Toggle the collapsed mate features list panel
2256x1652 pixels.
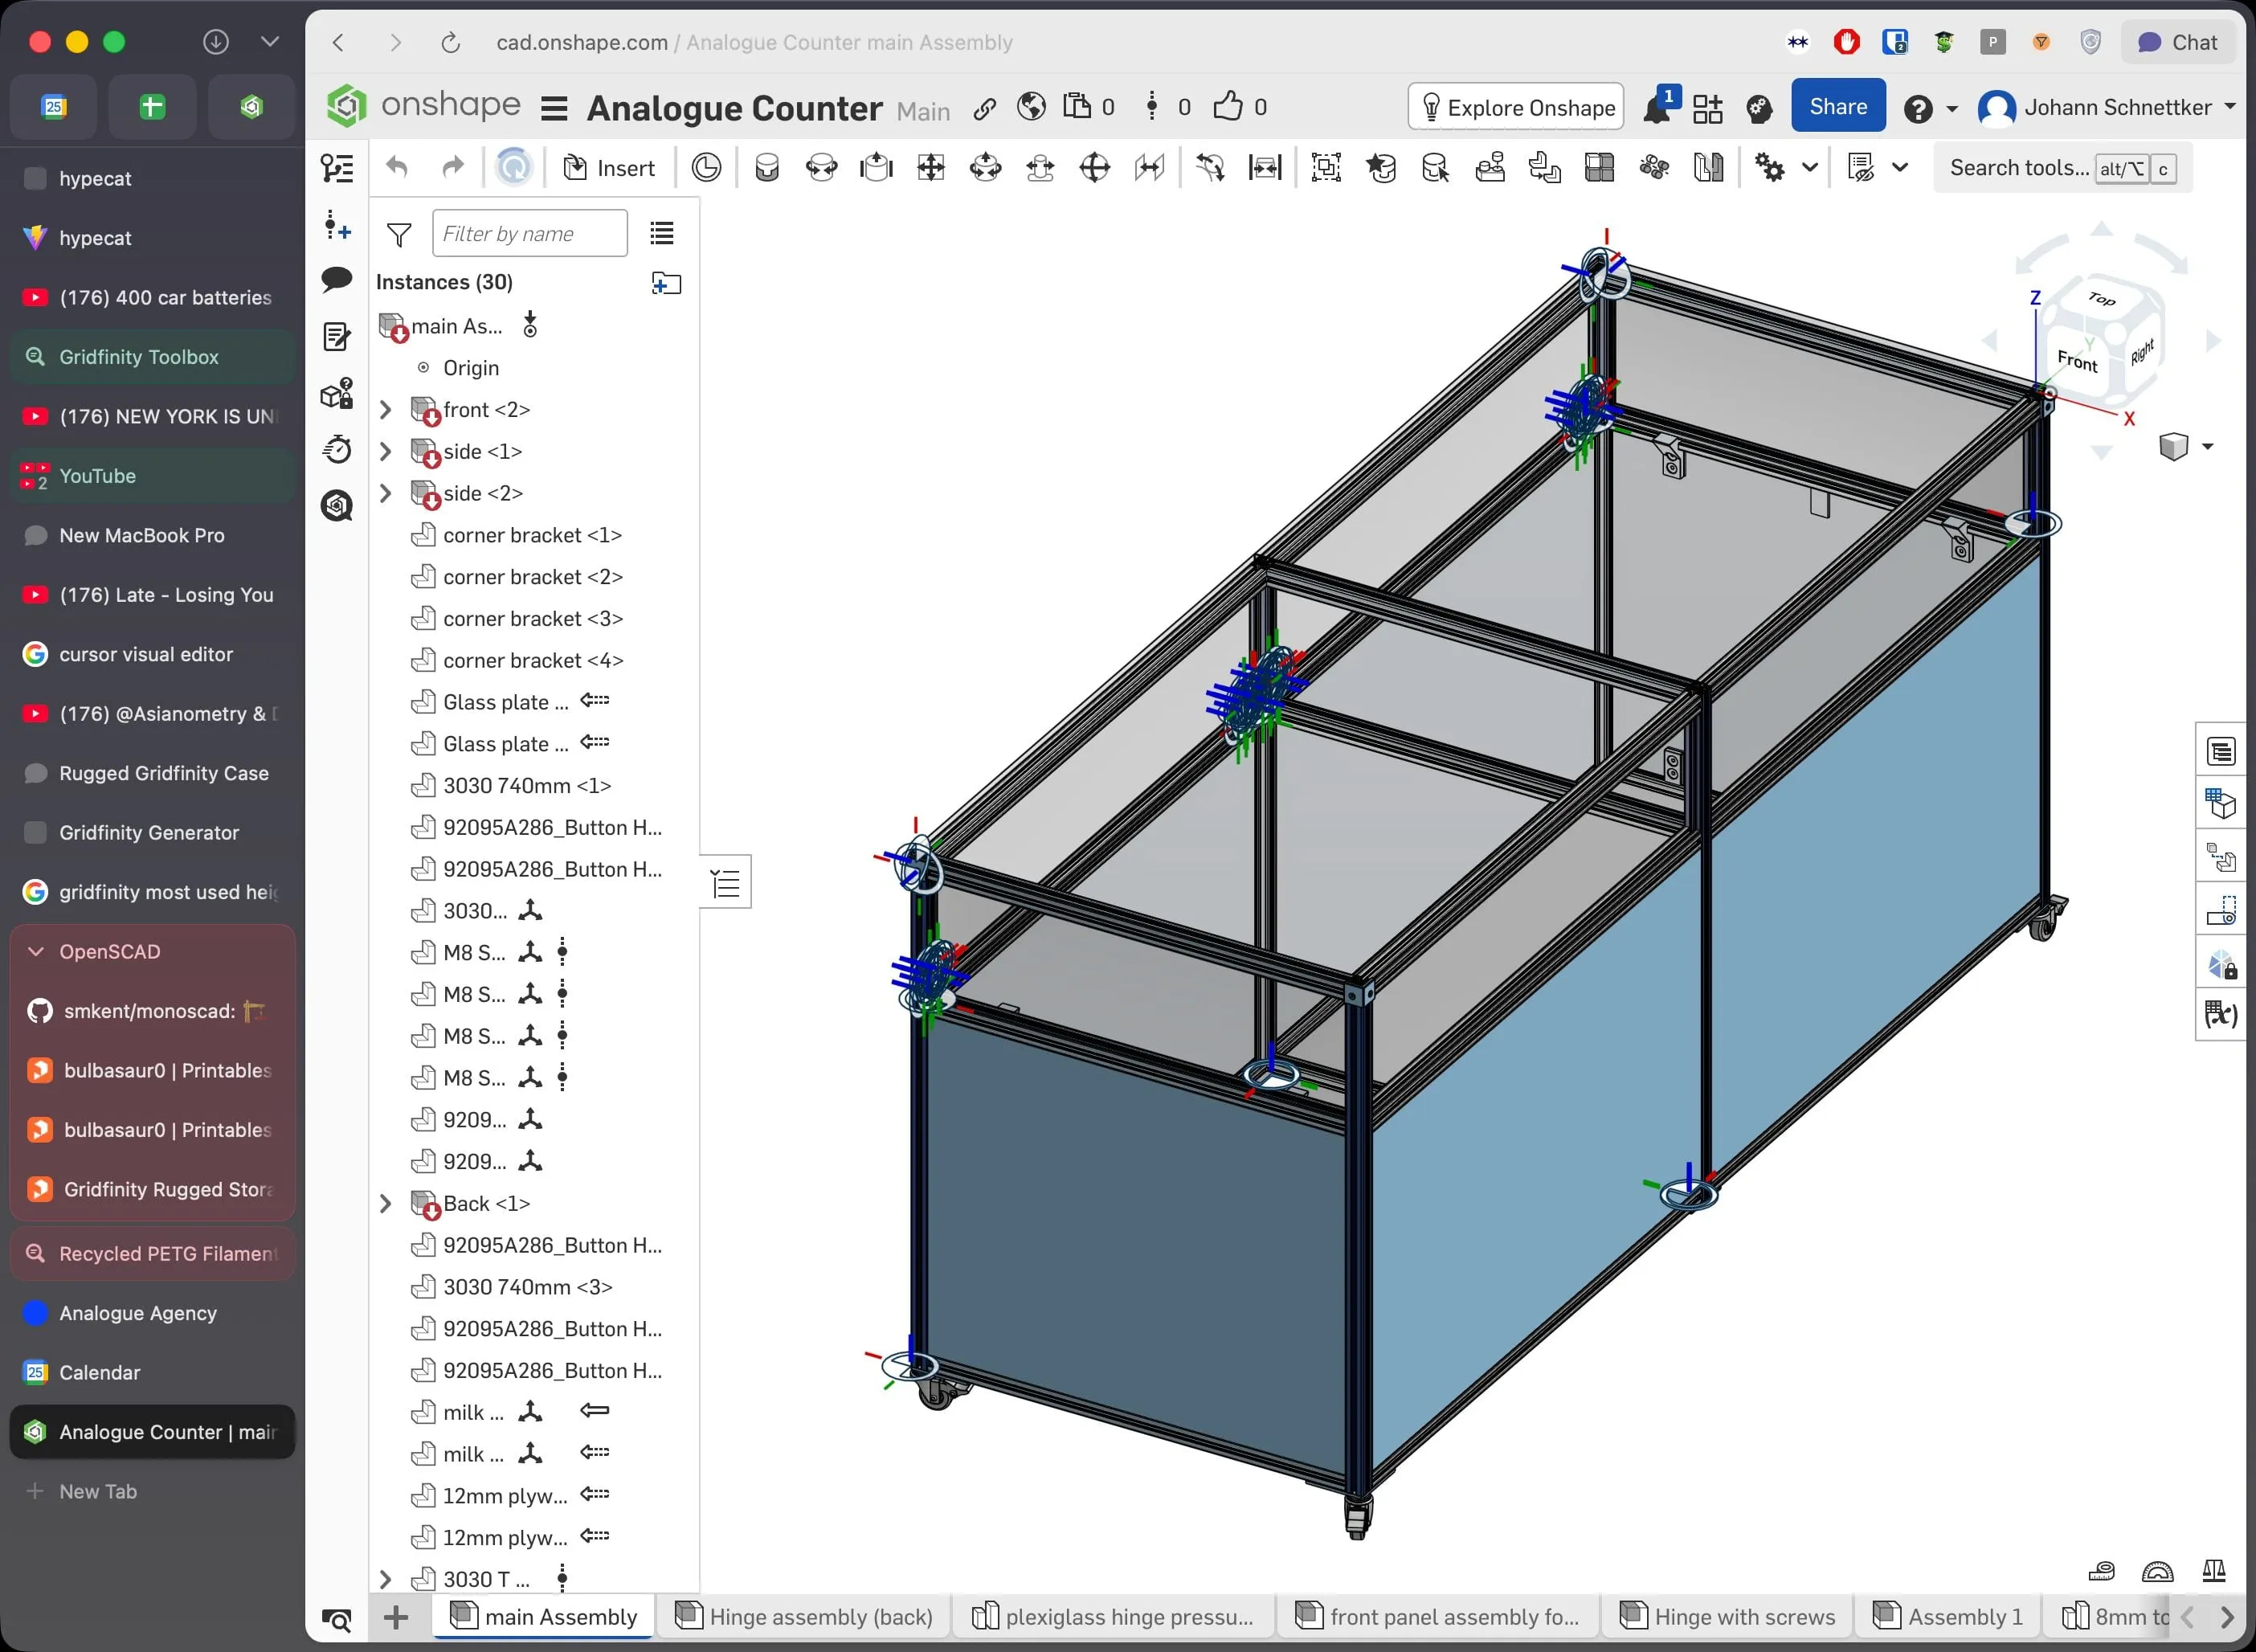coord(725,883)
